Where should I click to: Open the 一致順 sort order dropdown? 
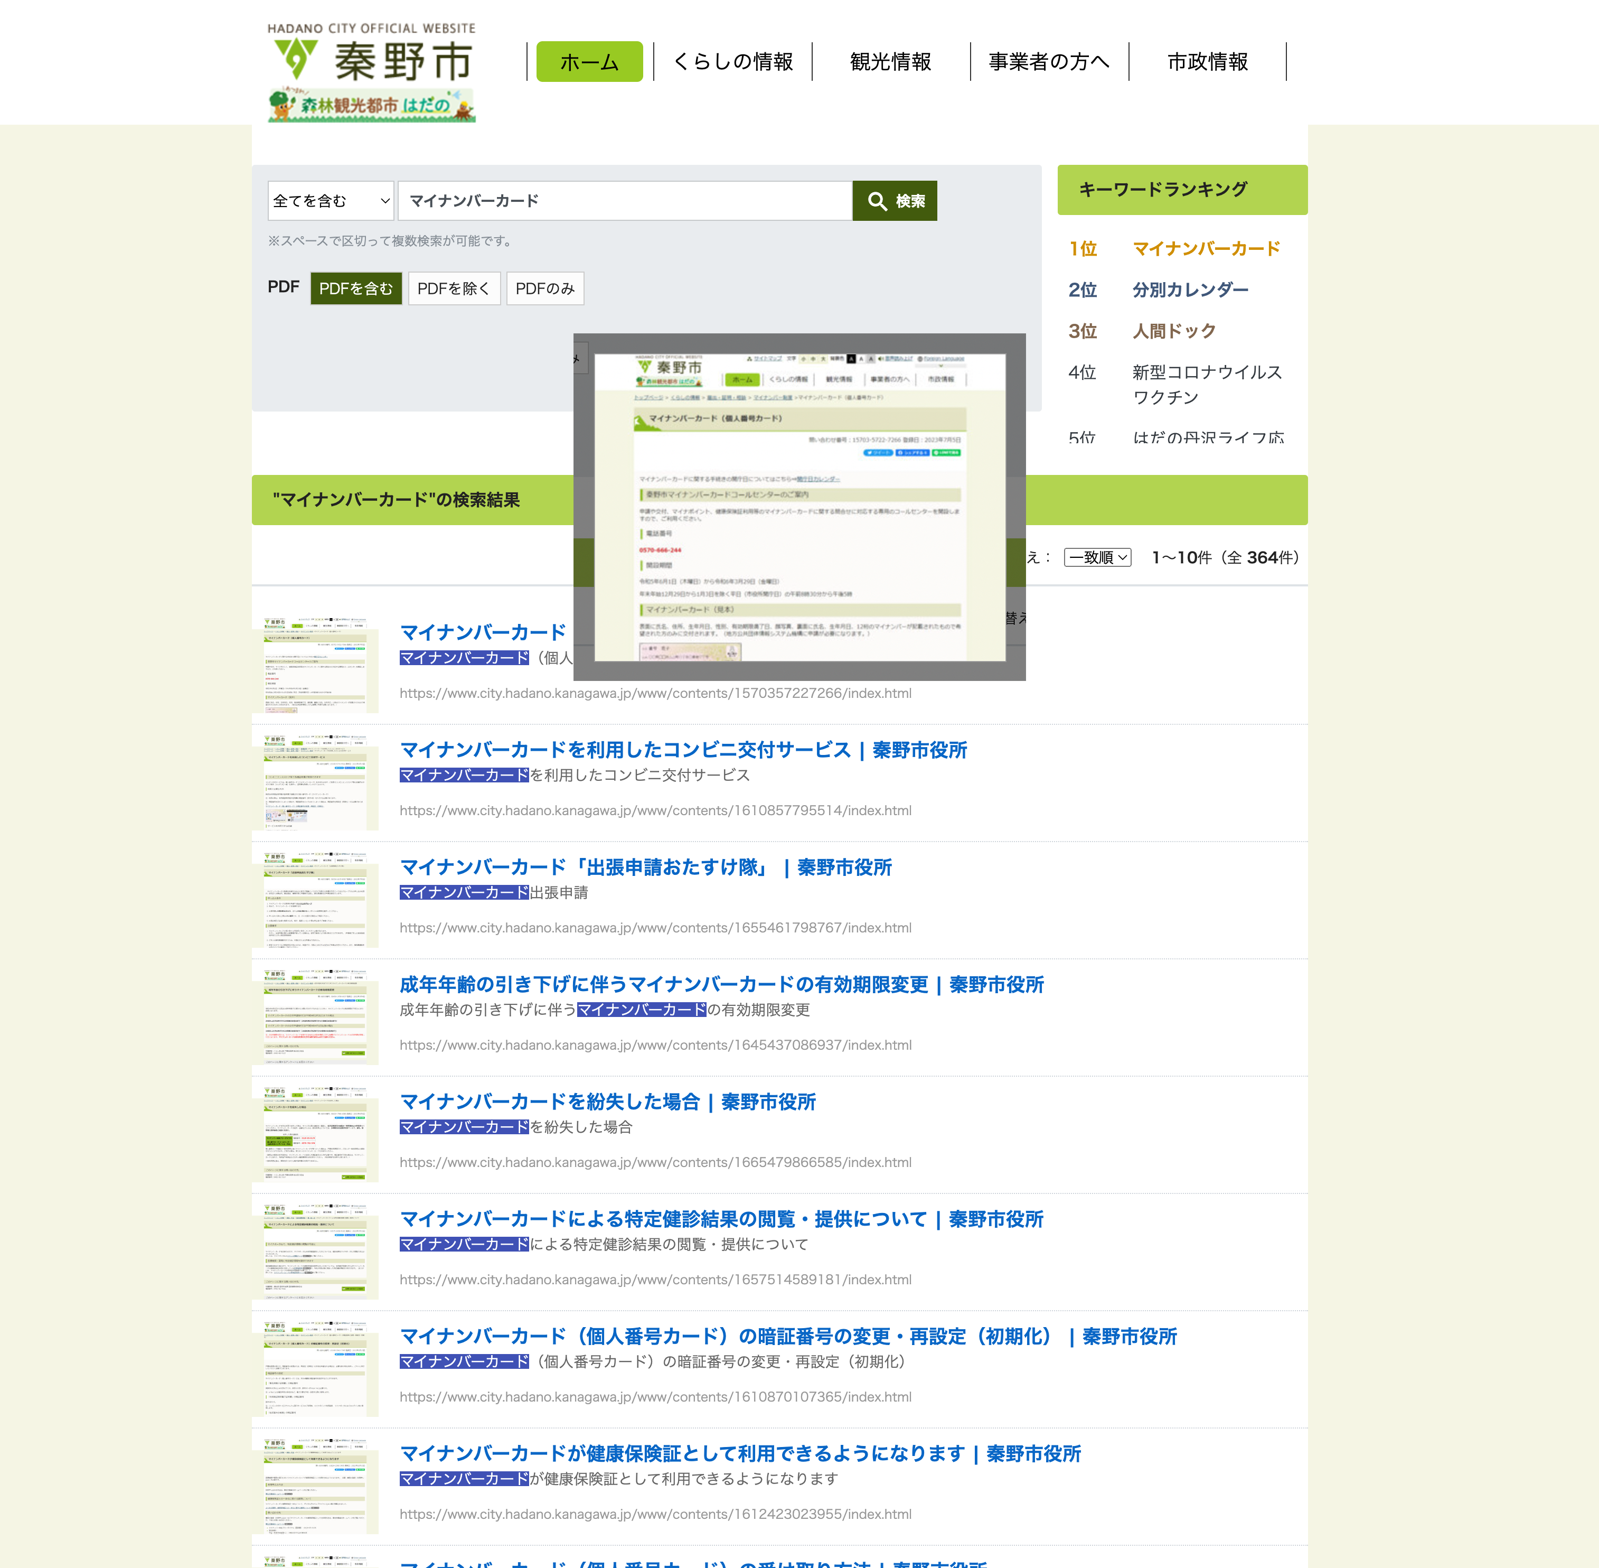click(x=1097, y=557)
